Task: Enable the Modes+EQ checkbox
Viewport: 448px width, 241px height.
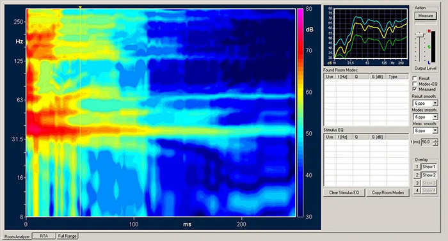Action: coord(415,84)
